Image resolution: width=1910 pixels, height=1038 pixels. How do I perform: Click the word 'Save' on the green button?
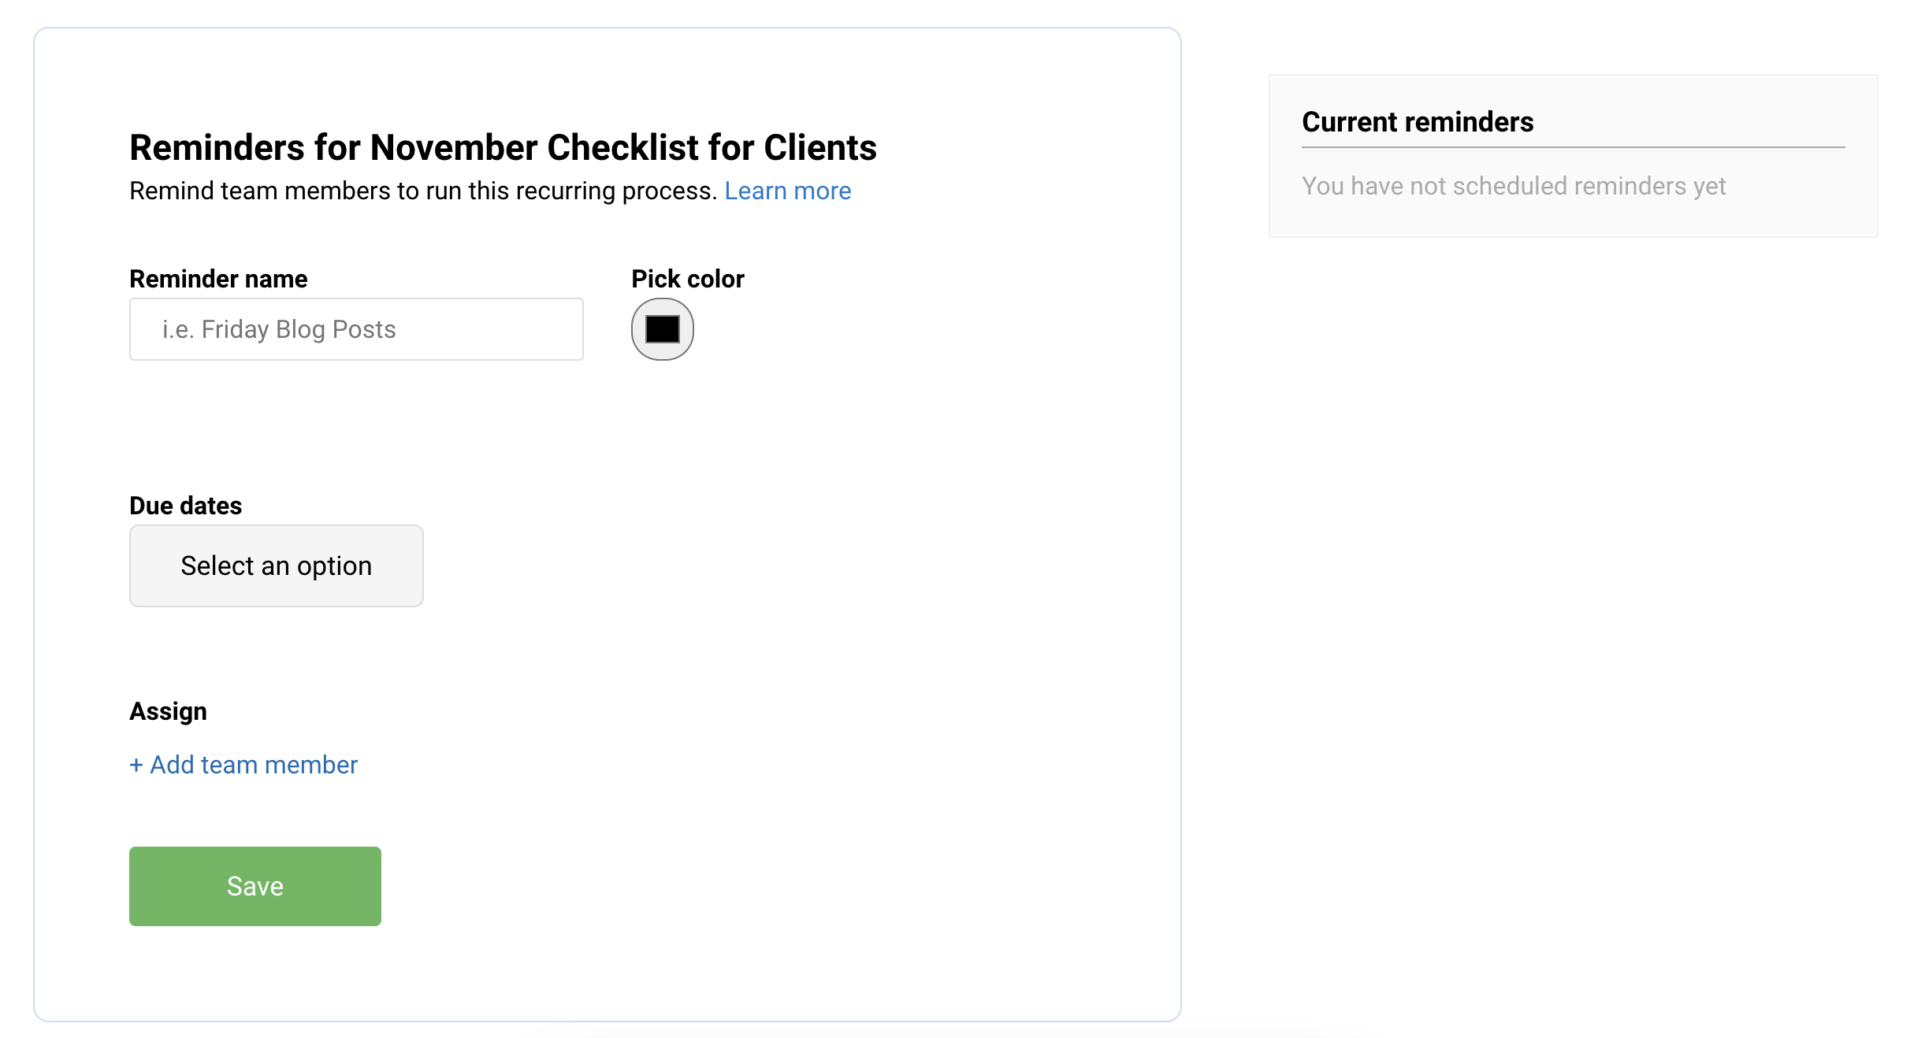255,886
